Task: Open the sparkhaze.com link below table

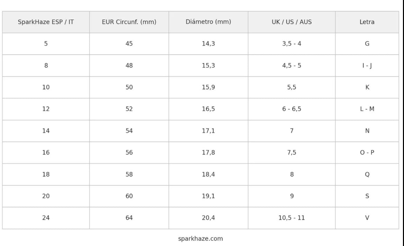Action: click(201, 239)
